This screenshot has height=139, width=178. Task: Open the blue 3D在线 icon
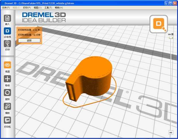(x=7, y=31)
